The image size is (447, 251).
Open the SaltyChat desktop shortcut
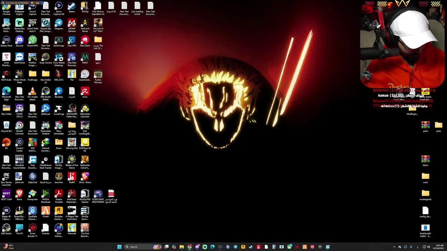click(x=32, y=178)
